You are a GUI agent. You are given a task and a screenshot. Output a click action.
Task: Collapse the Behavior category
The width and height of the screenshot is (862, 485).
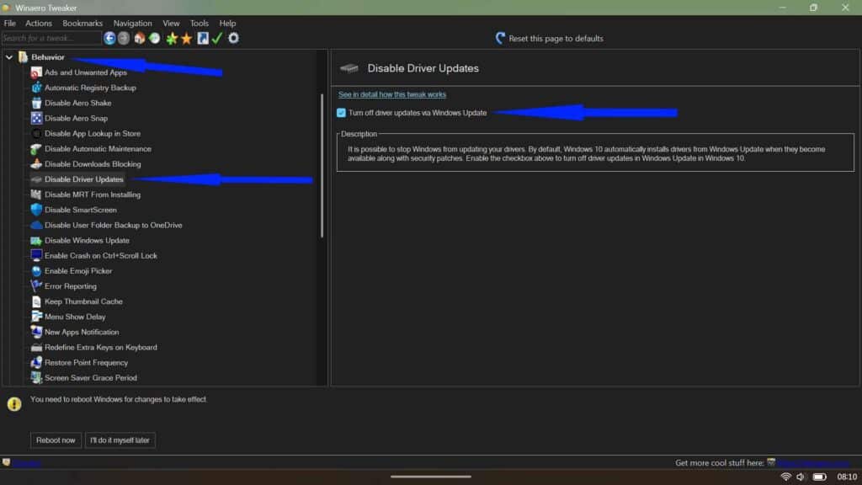pos(9,56)
